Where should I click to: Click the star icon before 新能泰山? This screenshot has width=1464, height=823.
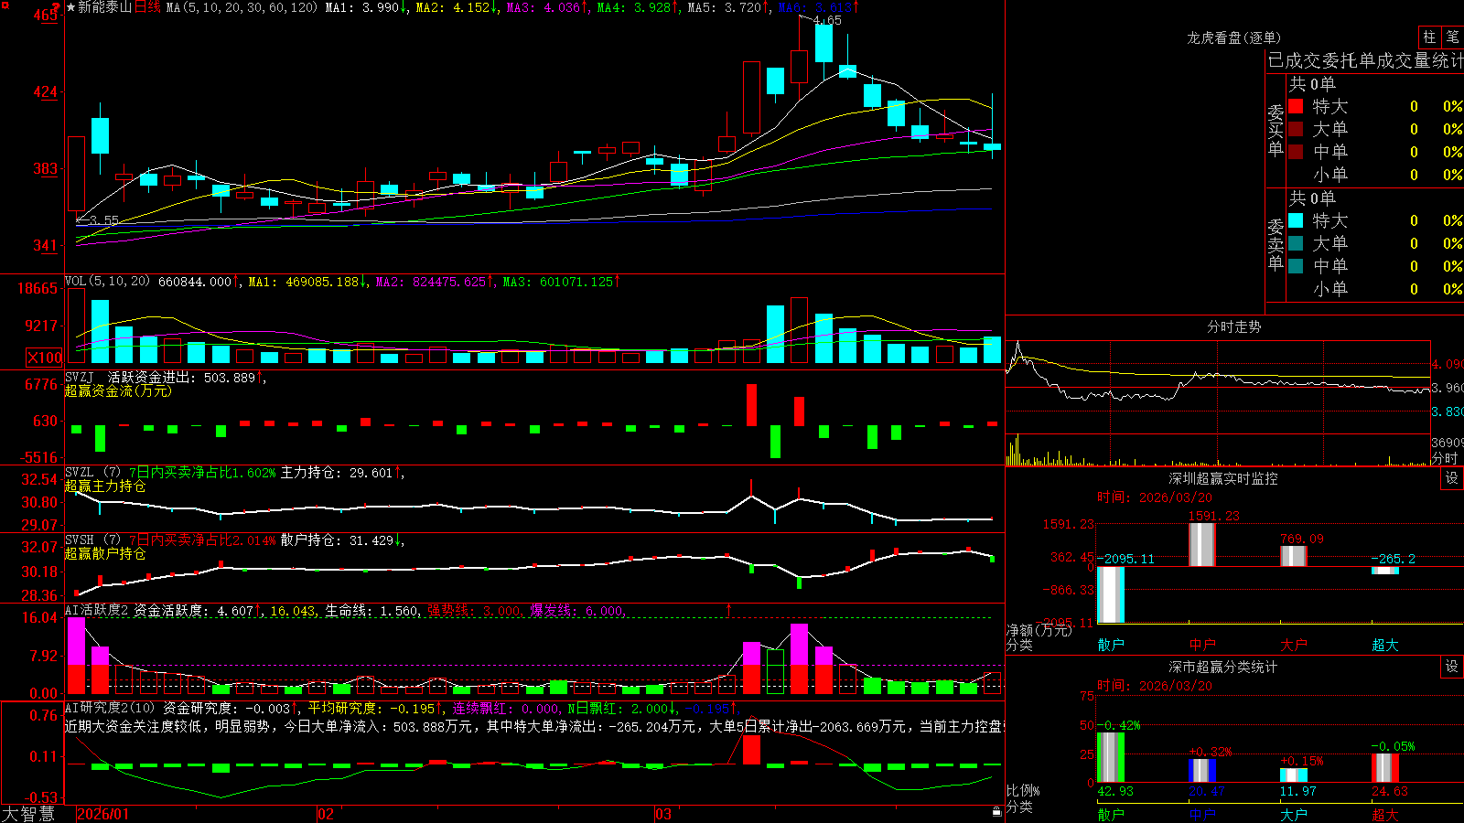point(71,7)
